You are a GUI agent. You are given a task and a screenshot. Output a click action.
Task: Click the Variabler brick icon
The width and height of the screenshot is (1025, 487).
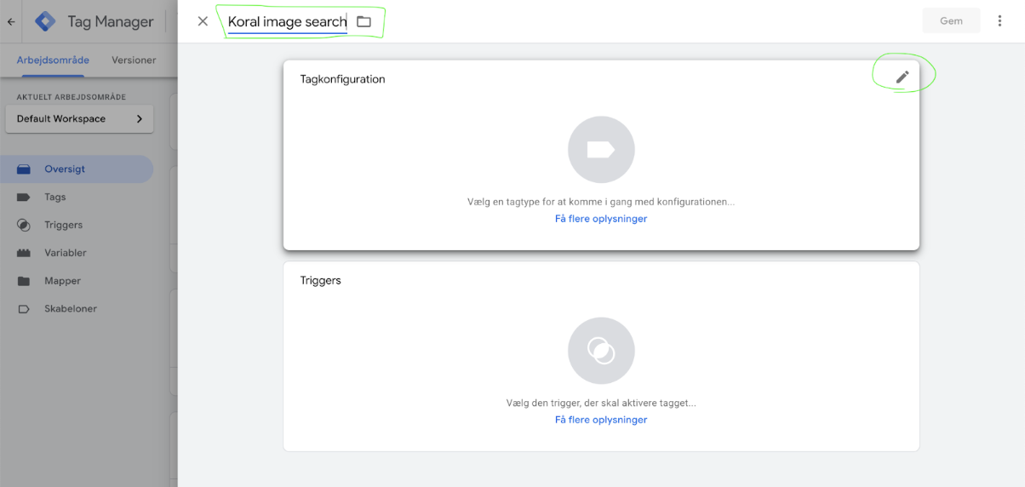click(24, 253)
